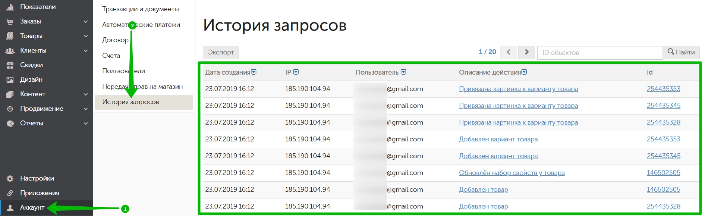Open Id 254435345 in Привязана картинка row

(663, 106)
